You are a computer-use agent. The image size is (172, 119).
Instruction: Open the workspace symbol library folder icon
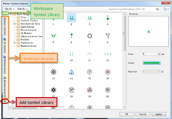click(5, 13)
